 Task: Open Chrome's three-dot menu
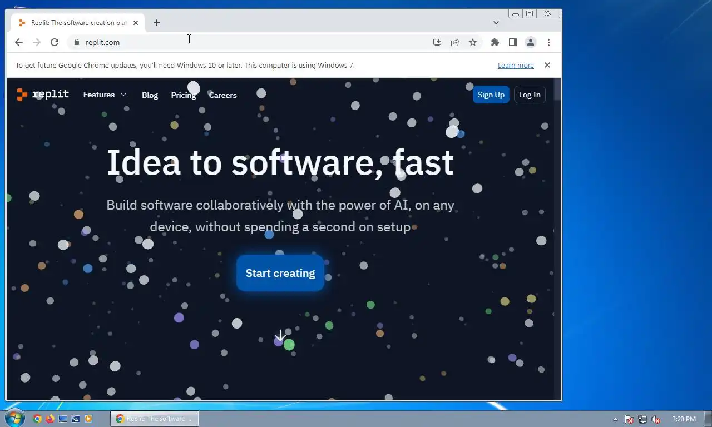(x=548, y=42)
